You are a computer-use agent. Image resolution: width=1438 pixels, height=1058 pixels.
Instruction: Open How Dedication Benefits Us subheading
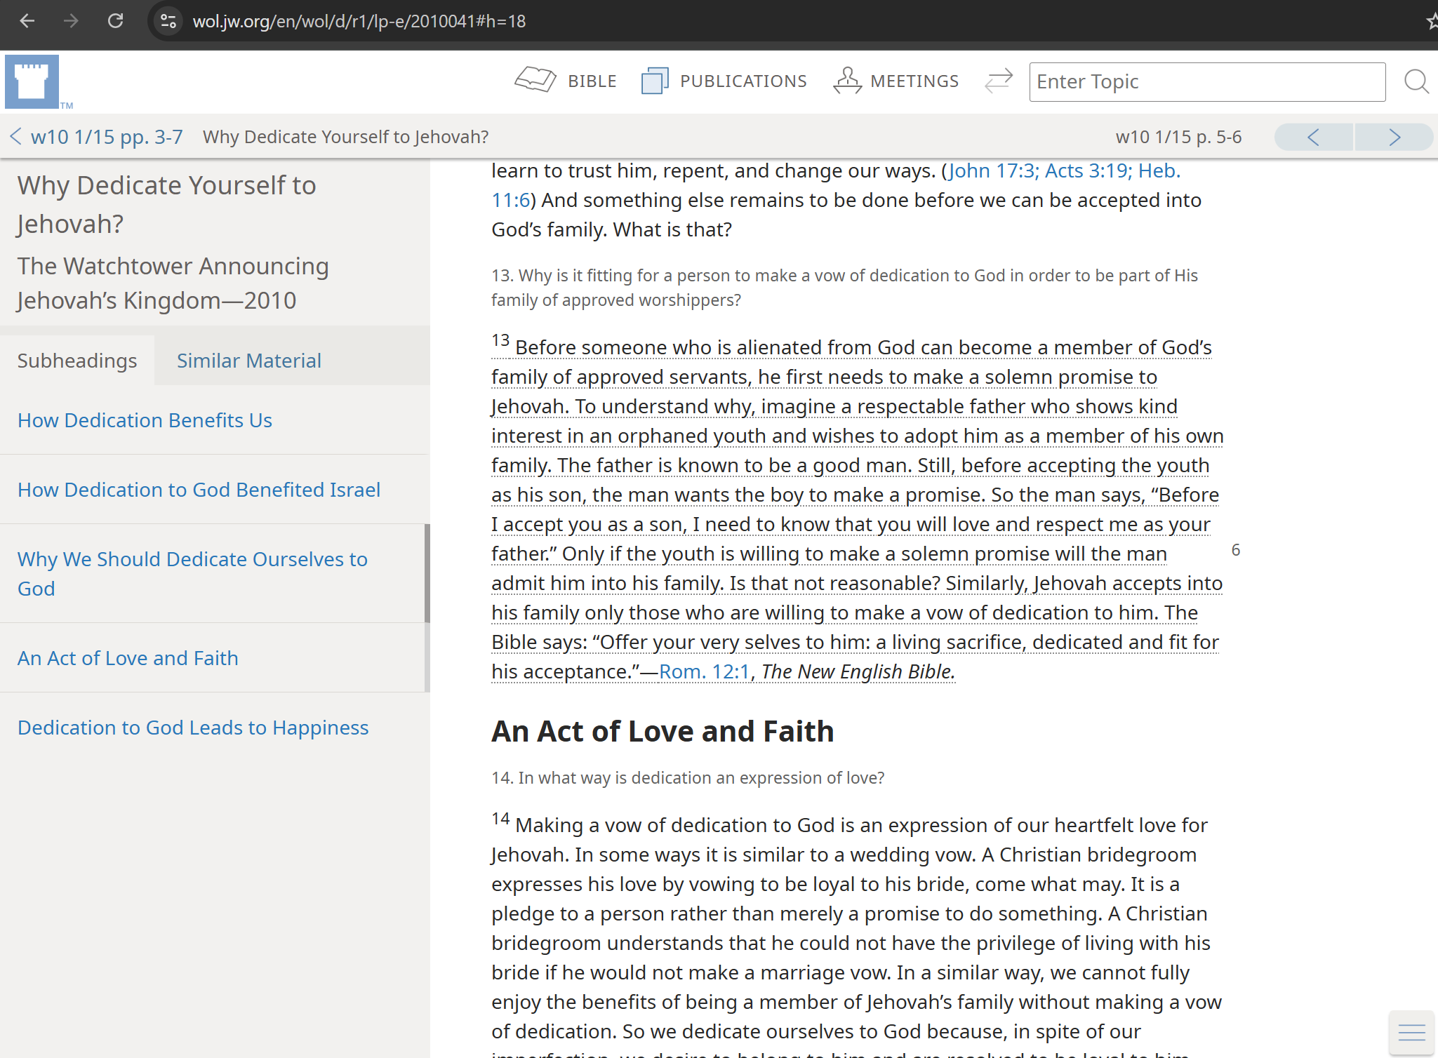[x=145, y=420]
